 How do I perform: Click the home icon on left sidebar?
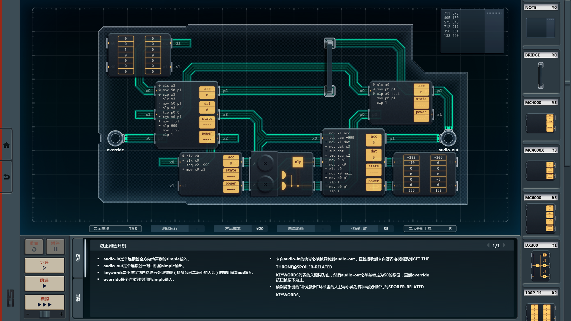(6, 145)
